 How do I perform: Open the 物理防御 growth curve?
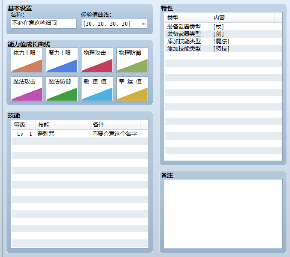coord(132,60)
